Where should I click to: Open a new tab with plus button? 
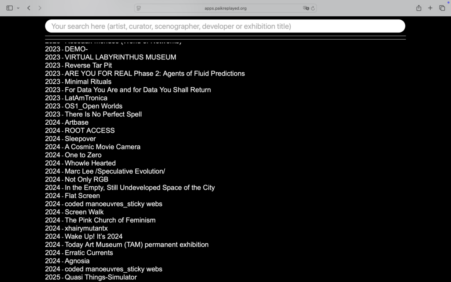pyautogui.click(x=430, y=8)
